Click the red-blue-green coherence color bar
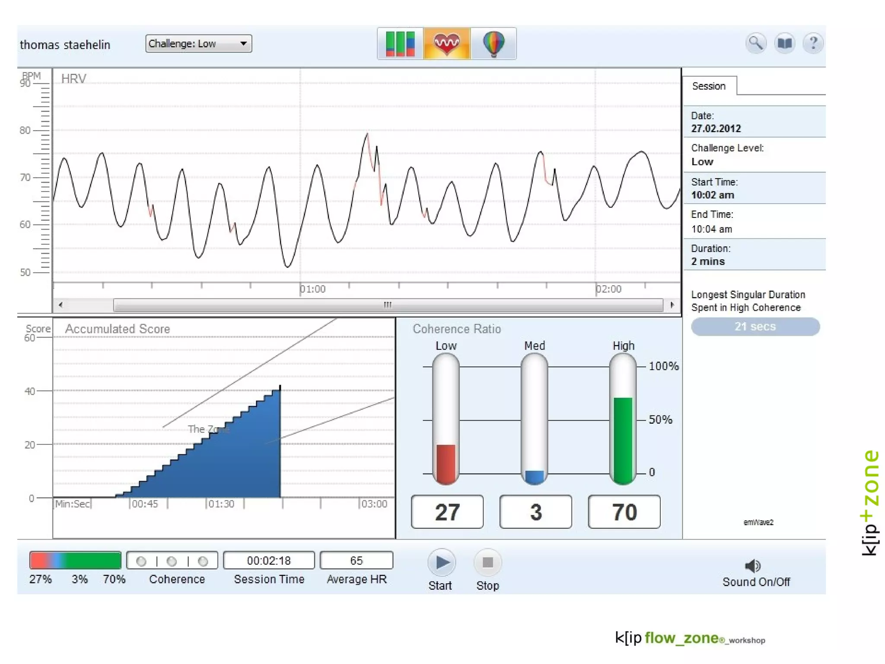This screenshot has height=664, width=885. pos(75,560)
